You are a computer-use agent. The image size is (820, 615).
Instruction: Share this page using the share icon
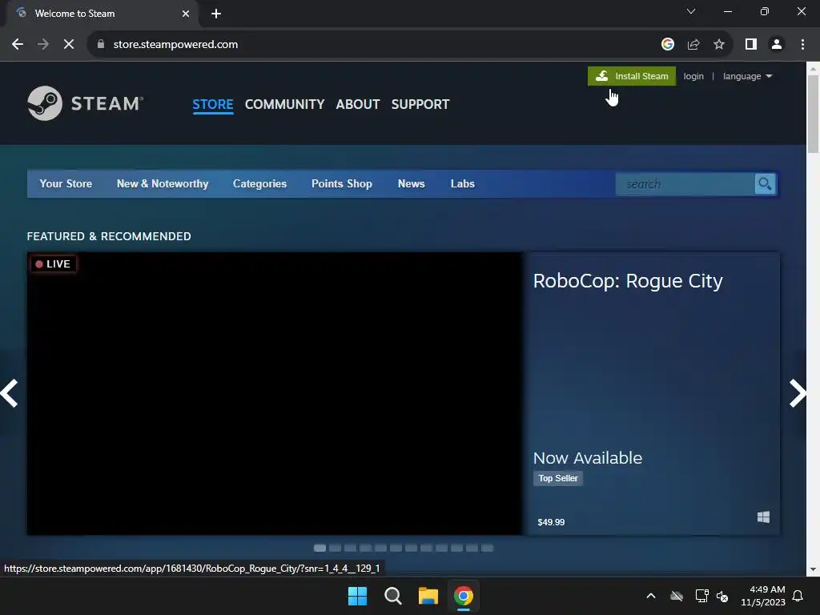pyautogui.click(x=693, y=45)
